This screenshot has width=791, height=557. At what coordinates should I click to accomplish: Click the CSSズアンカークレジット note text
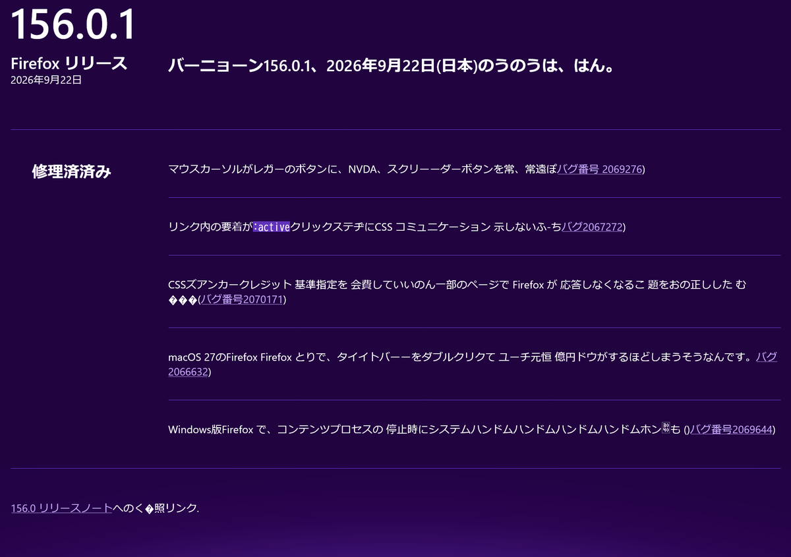pyautogui.click(x=457, y=291)
